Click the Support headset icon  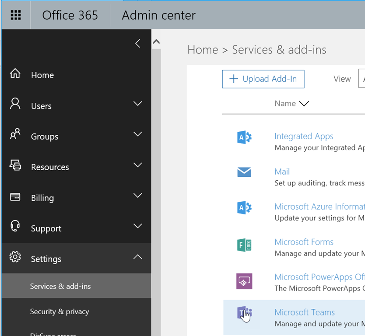(15, 226)
